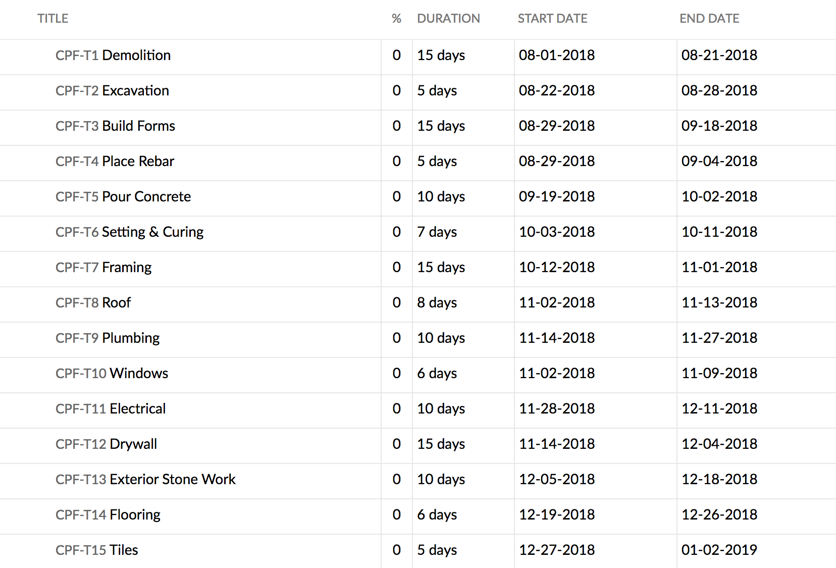Edit the Plumbing task start date

557,338
